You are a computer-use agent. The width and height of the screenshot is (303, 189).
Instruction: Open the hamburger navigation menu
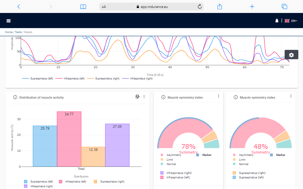[x=9, y=21]
